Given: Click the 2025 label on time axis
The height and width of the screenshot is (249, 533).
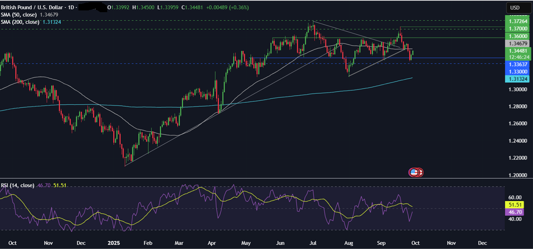Looking at the screenshot, I should tap(113, 242).
